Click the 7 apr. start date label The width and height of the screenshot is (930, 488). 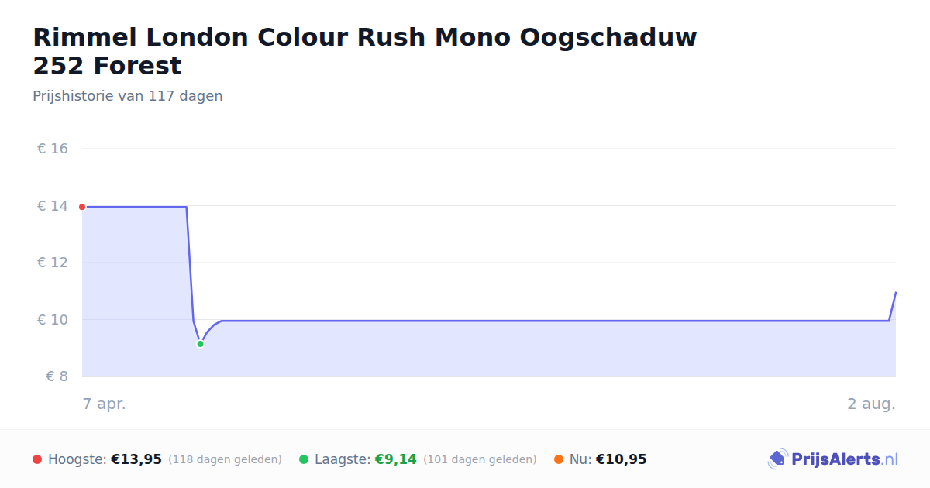[x=105, y=404]
